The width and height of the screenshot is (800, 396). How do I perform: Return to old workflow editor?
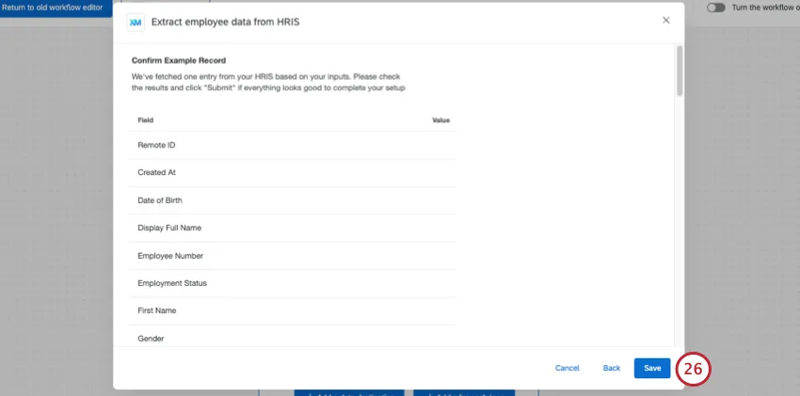tap(56, 8)
